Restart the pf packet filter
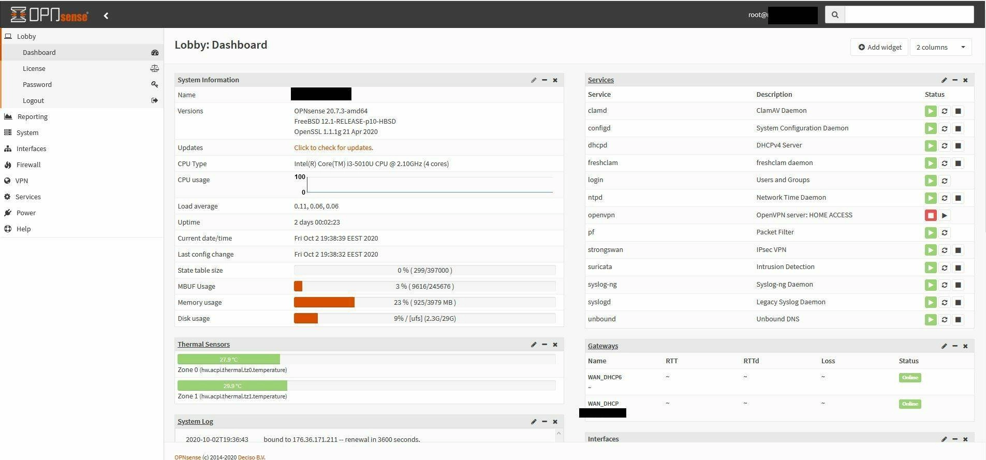The width and height of the screenshot is (986, 460). (945, 233)
